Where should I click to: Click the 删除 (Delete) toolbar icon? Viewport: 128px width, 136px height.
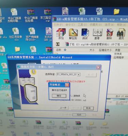[109, 34]
